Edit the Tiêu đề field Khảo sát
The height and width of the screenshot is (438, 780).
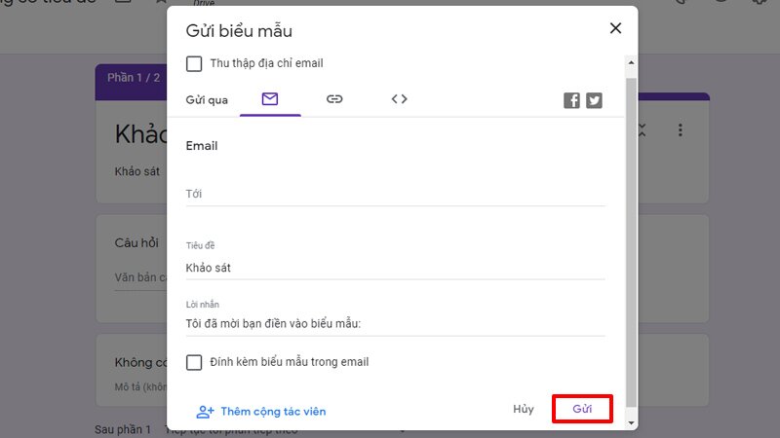[396, 269]
